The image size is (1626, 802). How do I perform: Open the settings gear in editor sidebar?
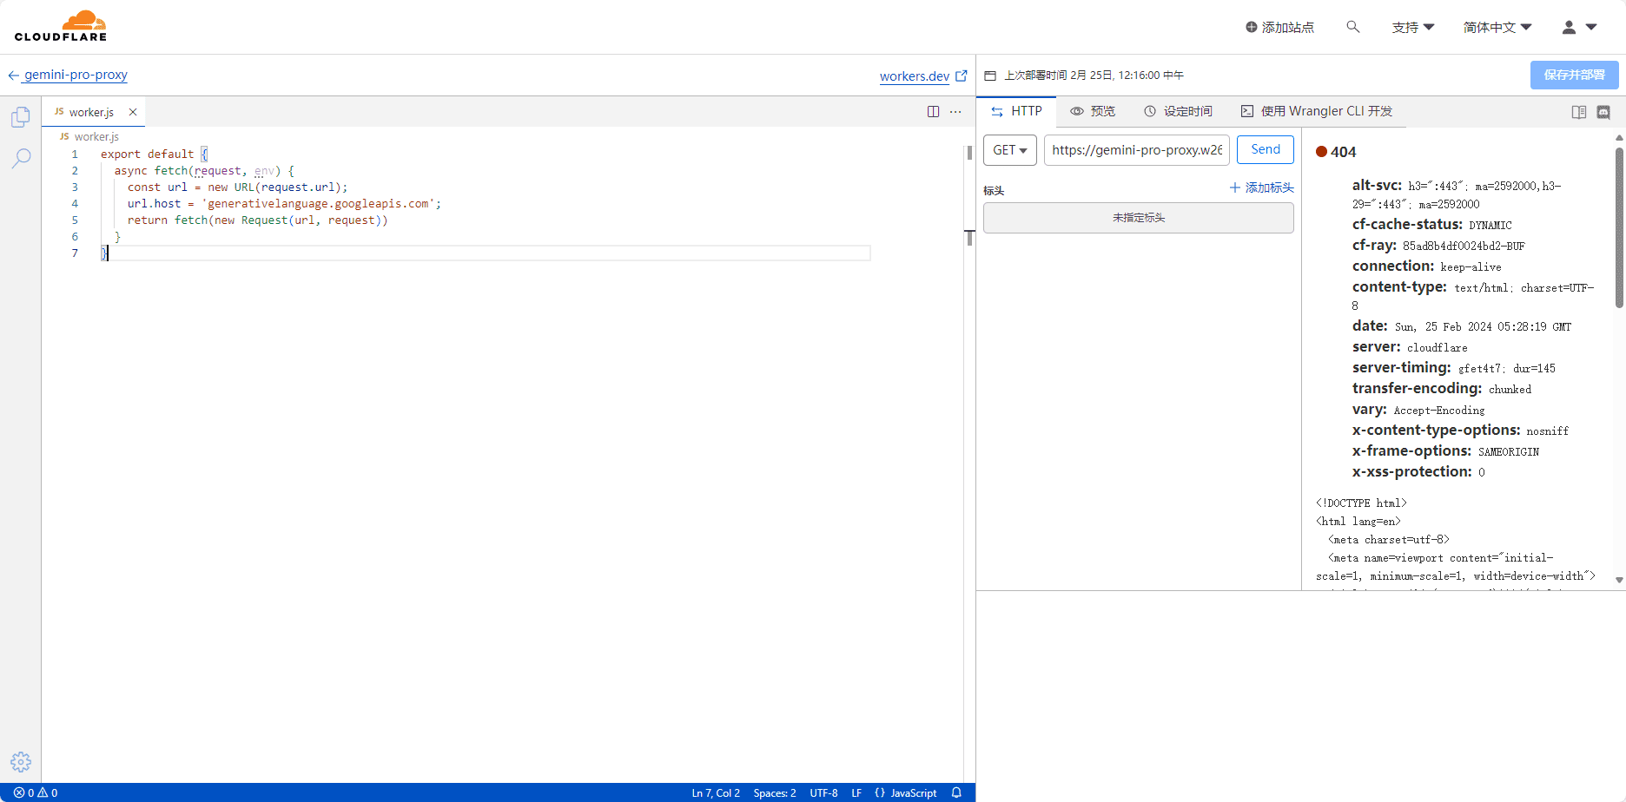coord(21,762)
